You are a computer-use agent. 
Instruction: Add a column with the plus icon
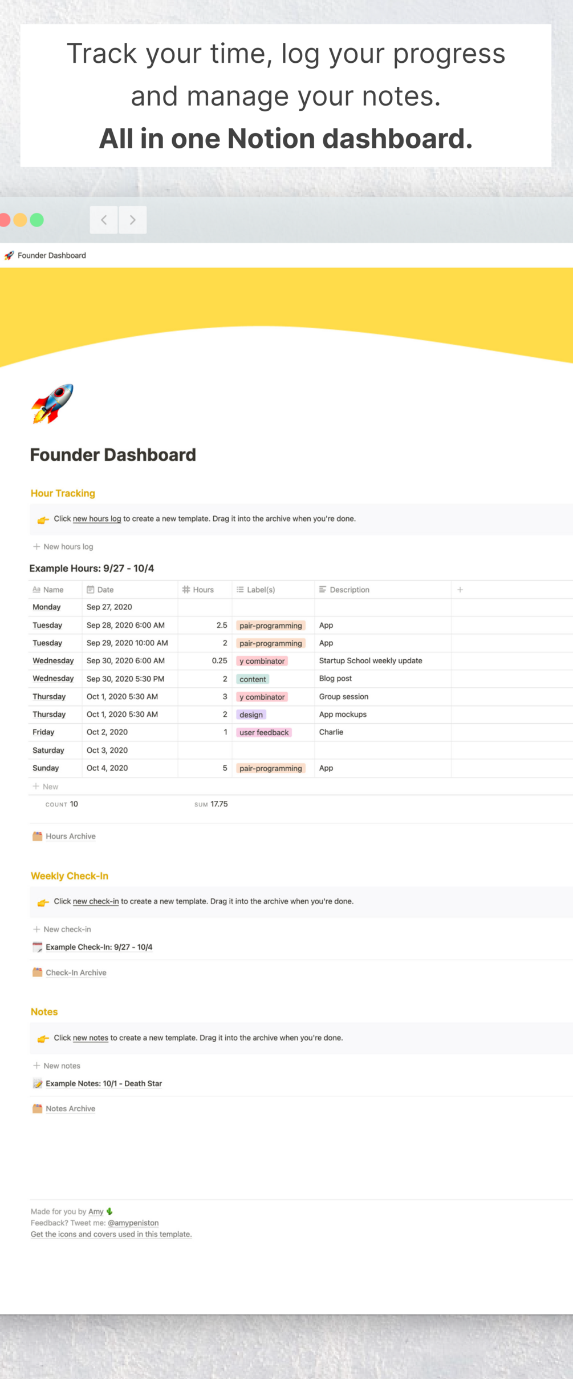460,590
